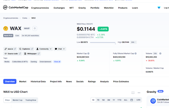Set chart range to 3M

(x=109, y=100)
